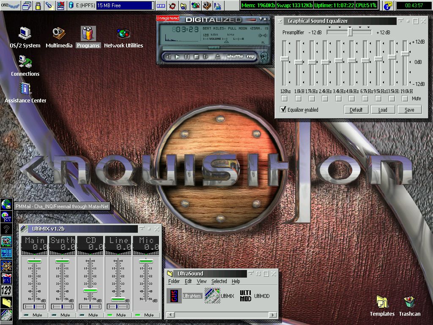The image size is (433, 325).
Task: Click the yellow folder icon in left launcher
Action: [x=6, y=303]
